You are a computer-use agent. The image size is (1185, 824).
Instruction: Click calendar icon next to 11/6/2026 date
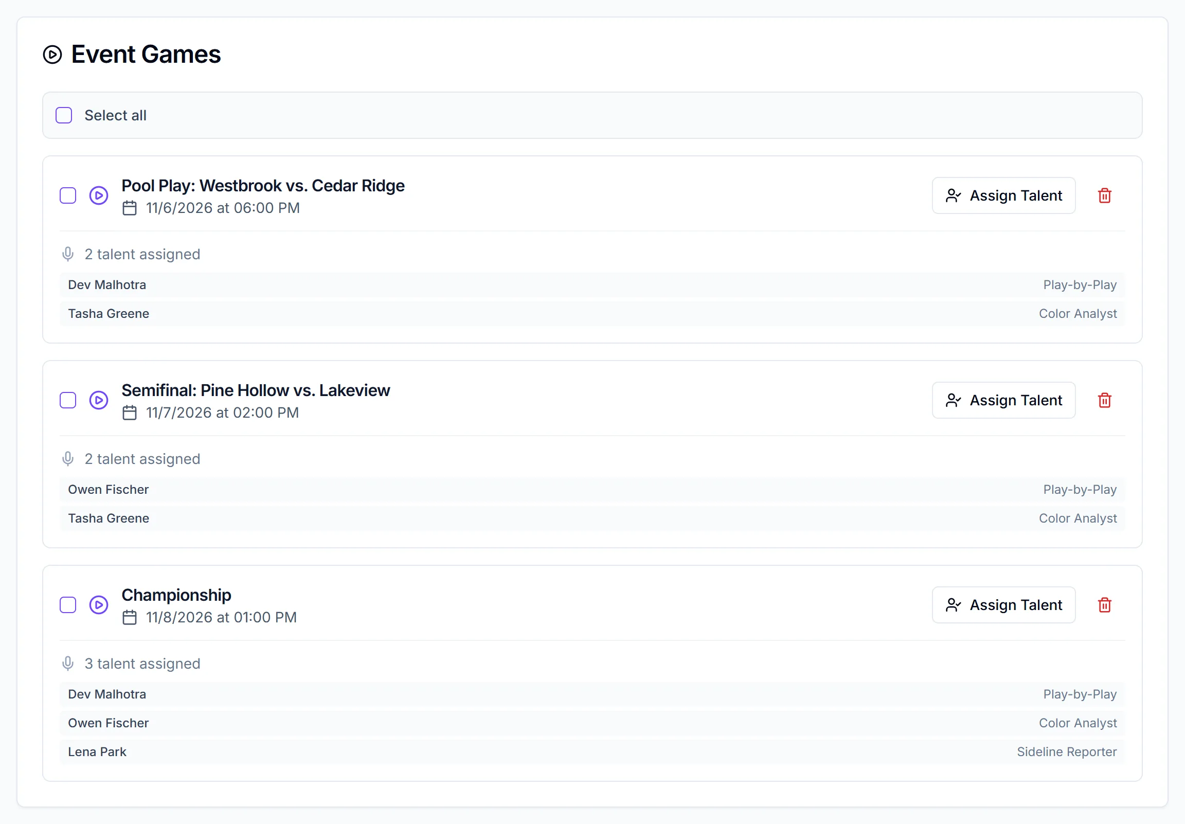[x=130, y=208]
